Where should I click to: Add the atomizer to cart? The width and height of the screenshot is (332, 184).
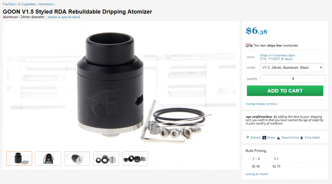point(285,91)
